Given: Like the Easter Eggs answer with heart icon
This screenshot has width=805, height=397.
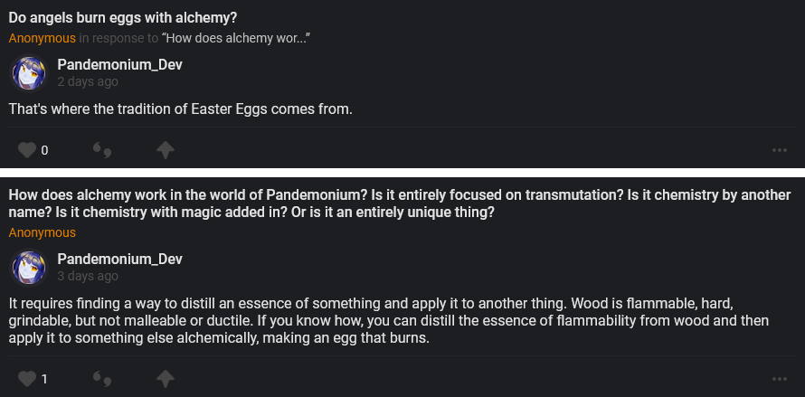Looking at the screenshot, I should 27,150.
